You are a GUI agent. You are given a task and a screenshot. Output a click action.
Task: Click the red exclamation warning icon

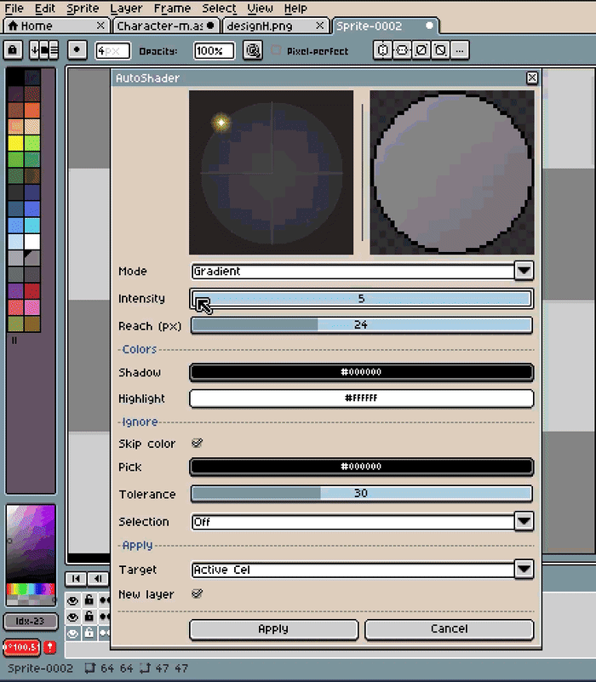point(50,647)
